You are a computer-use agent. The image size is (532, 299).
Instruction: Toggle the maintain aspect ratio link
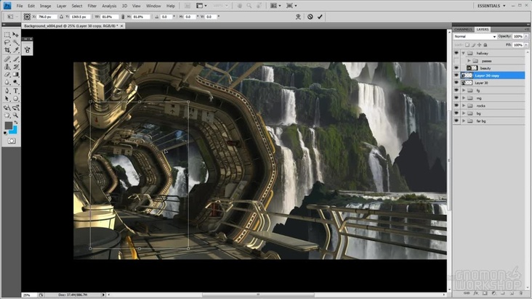pyautogui.click(x=123, y=17)
